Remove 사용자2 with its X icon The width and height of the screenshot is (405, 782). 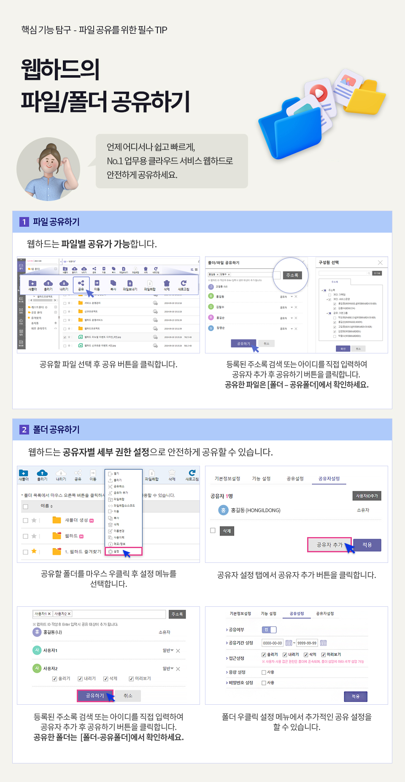[178, 669]
